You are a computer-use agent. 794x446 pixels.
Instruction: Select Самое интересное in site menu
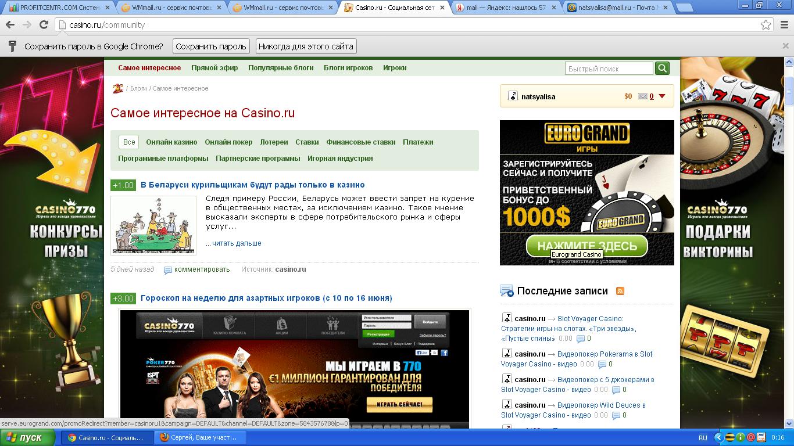(x=149, y=68)
